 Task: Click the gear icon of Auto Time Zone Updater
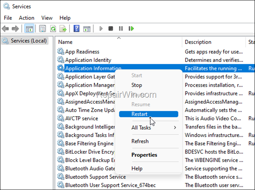[61, 110]
